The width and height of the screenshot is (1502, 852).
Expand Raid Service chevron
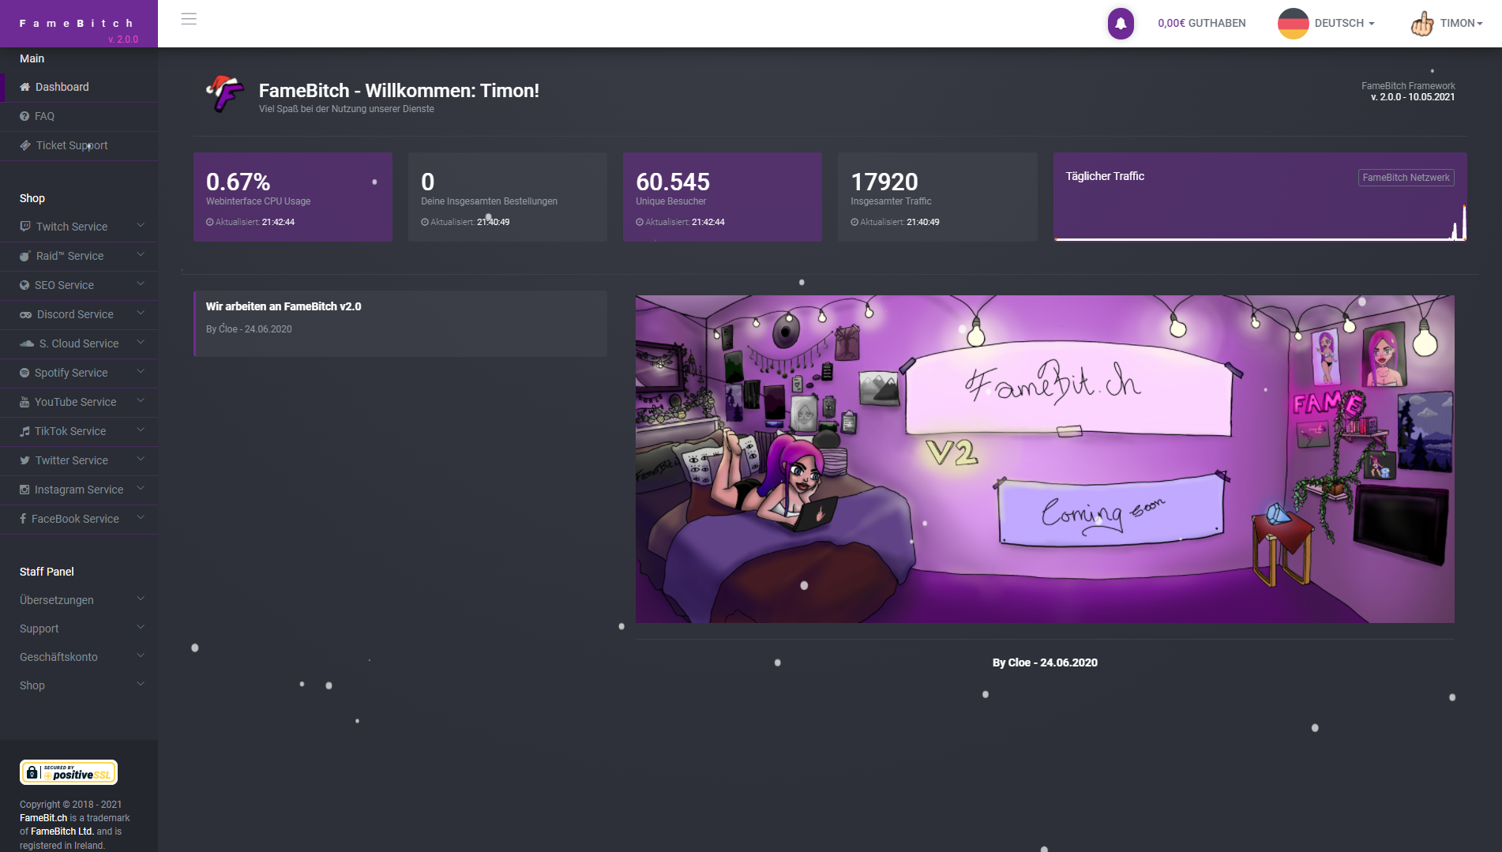[x=141, y=255]
